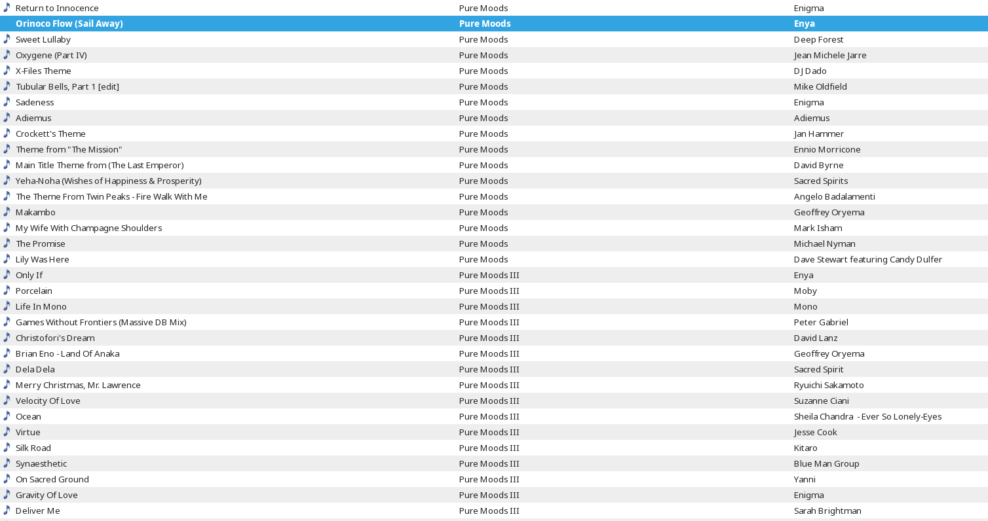Select the Silk Road track title
Image resolution: width=988 pixels, height=521 pixels.
(33, 448)
